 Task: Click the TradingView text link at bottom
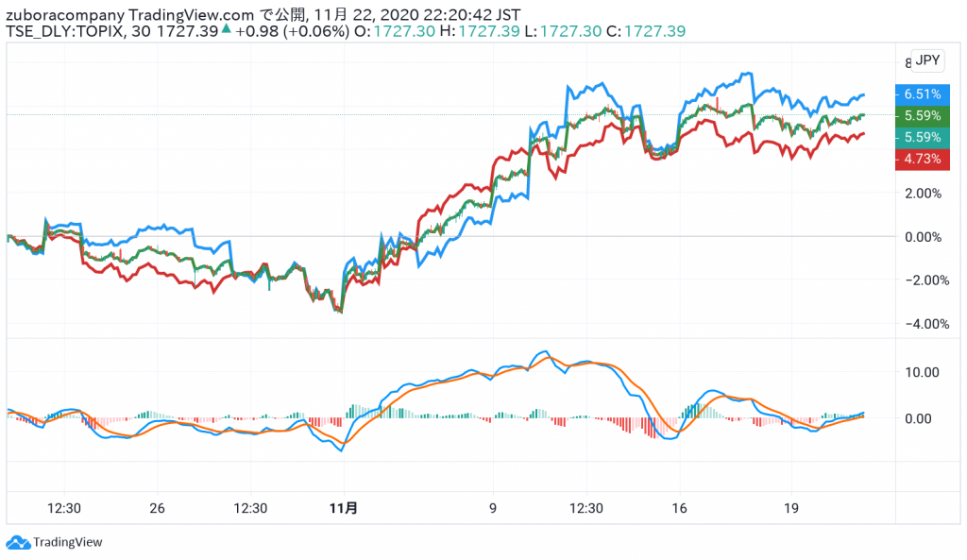pyautogui.click(x=67, y=542)
